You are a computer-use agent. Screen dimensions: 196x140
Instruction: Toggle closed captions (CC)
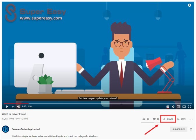pyautogui.click(x=168, y=107)
